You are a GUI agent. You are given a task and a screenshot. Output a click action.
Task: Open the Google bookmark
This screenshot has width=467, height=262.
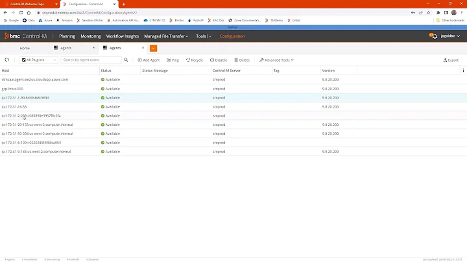click(11, 20)
